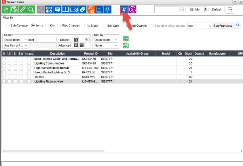Click the scrollbar left arrow
The height and width of the screenshot is (166, 243).
[3, 151]
